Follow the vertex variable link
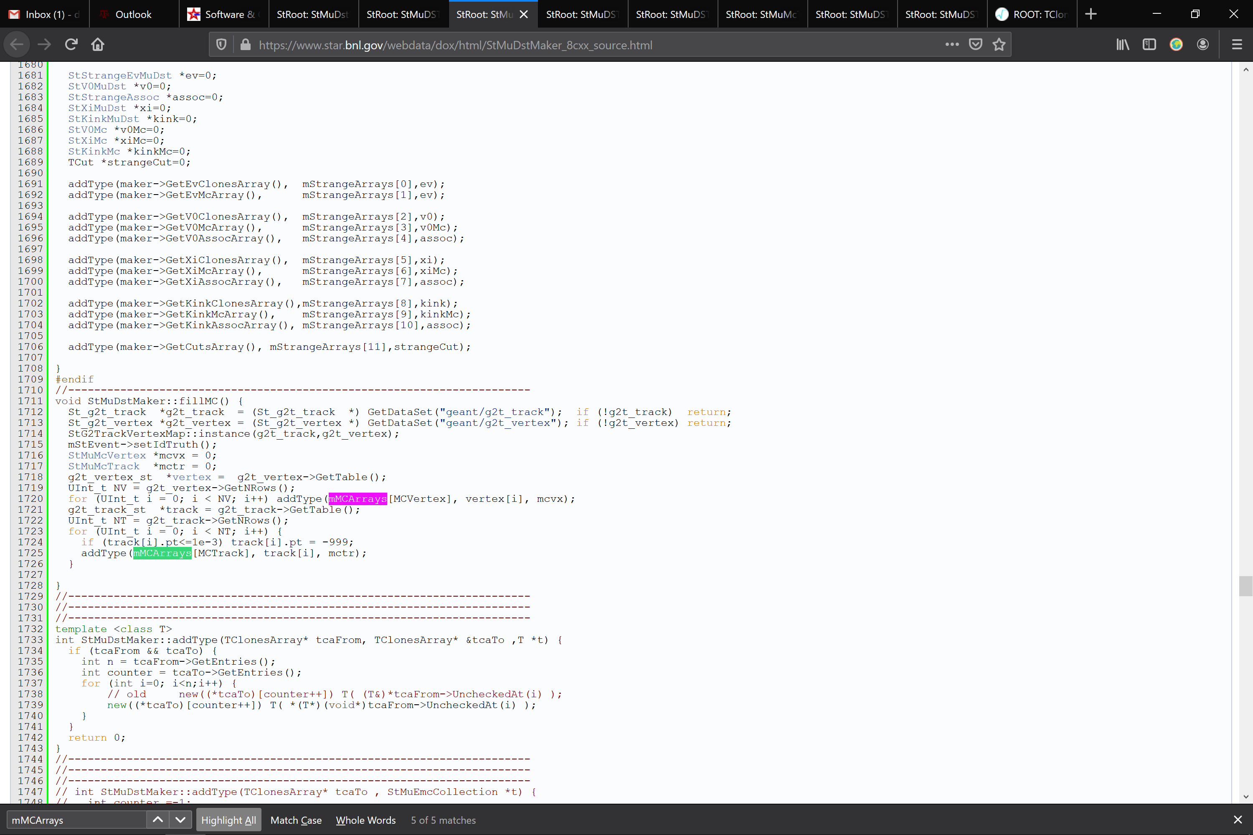This screenshot has height=835, width=1253. tap(192, 477)
